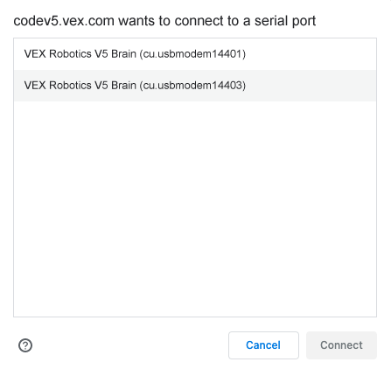391x369 pixels.
Task: Click the "VEX Robotics" text in first entry
Action: [x=58, y=54]
